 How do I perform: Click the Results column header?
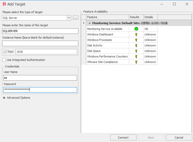(x=136, y=17)
